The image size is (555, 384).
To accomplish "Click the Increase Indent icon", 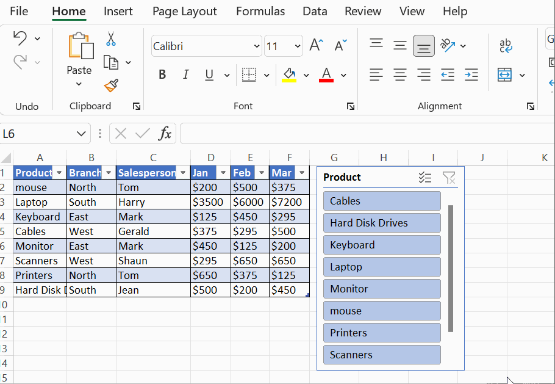I will coord(471,74).
